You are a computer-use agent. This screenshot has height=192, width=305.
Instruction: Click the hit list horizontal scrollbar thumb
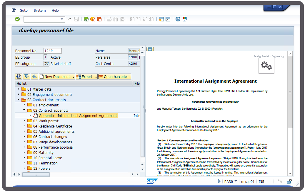pyautogui.click(x=36, y=174)
